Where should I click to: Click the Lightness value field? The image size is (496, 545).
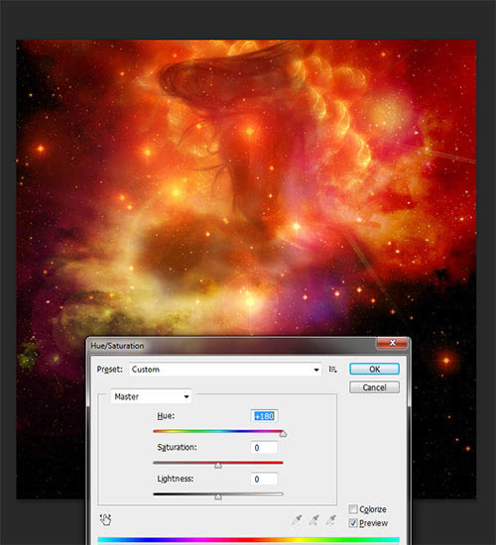point(264,479)
